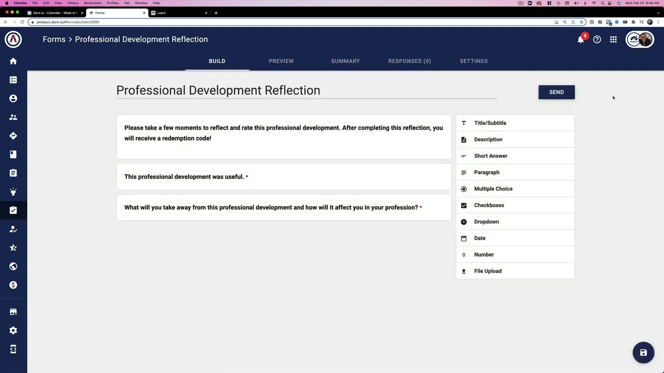The height and width of the screenshot is (373, 664).
Task: Open the single-person account sidebar icon
Action: point(13,98)
